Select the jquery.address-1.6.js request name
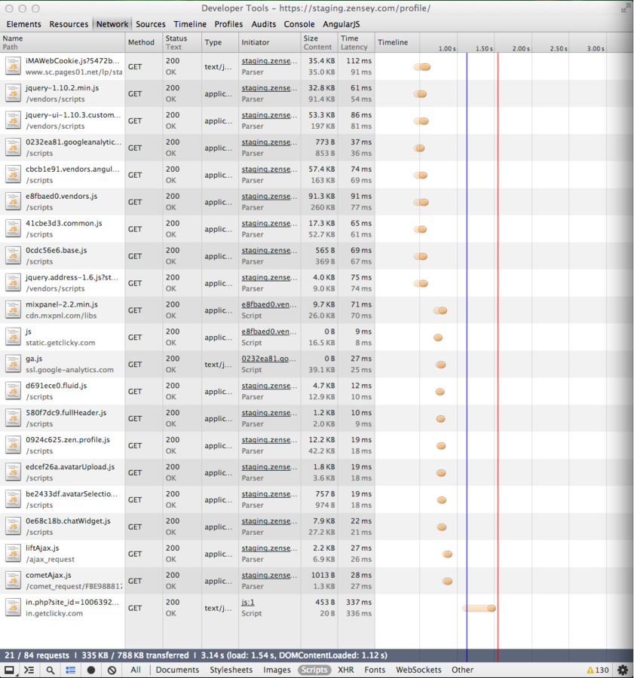This screenshot has height=678, width=634. coord(72,277)
